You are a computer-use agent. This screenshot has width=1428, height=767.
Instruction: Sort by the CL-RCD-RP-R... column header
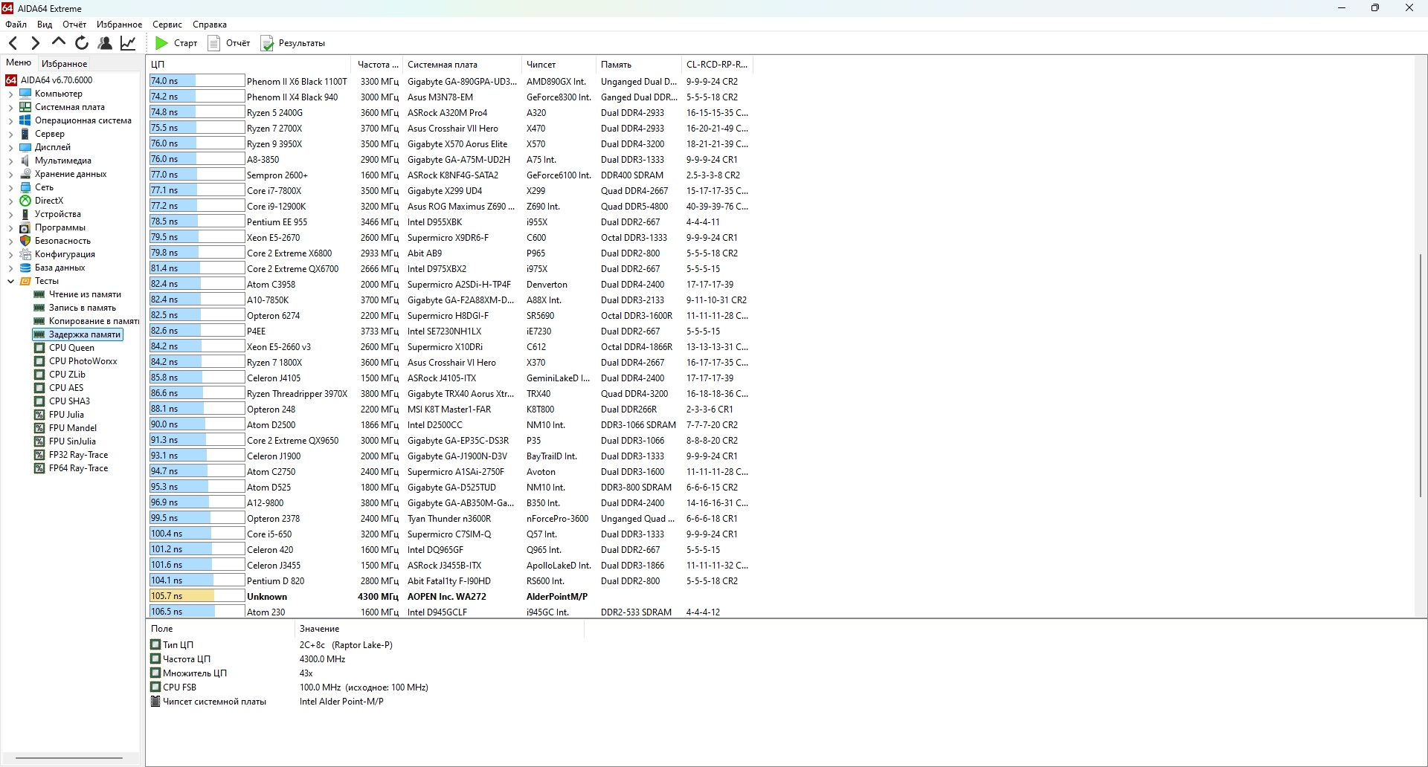[x=717, y=65]
